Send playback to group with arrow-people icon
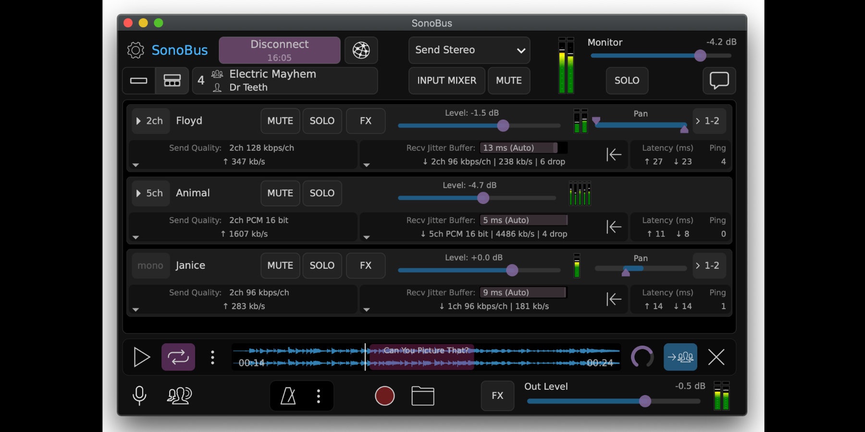Image resolution: width=865 pixels, height=432 pixels. [x=680, y=357]
